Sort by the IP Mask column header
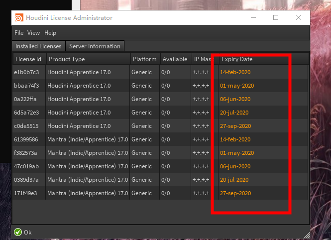 (205, 59)
